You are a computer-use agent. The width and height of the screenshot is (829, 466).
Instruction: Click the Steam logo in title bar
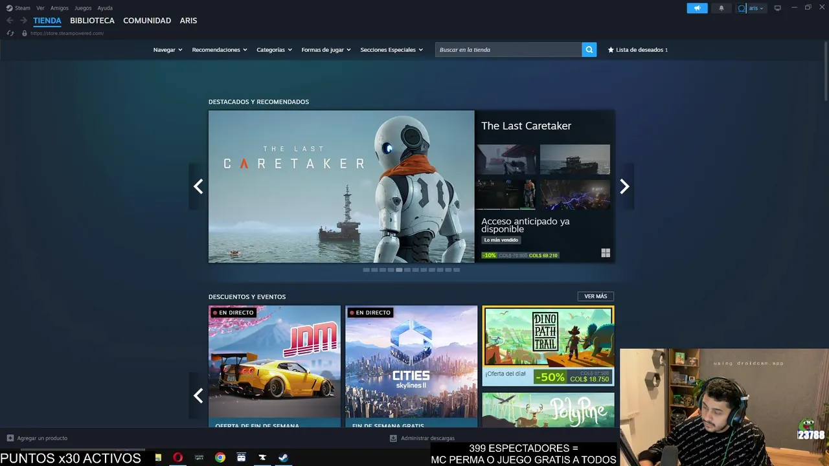point(9,8)
